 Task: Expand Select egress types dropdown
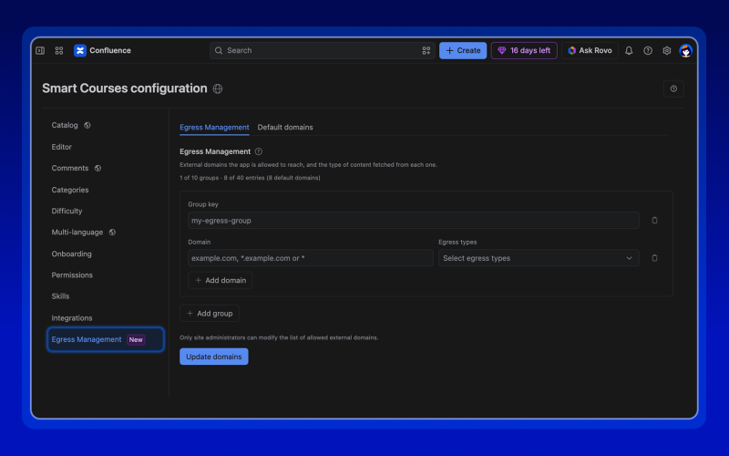pos(539,258)
